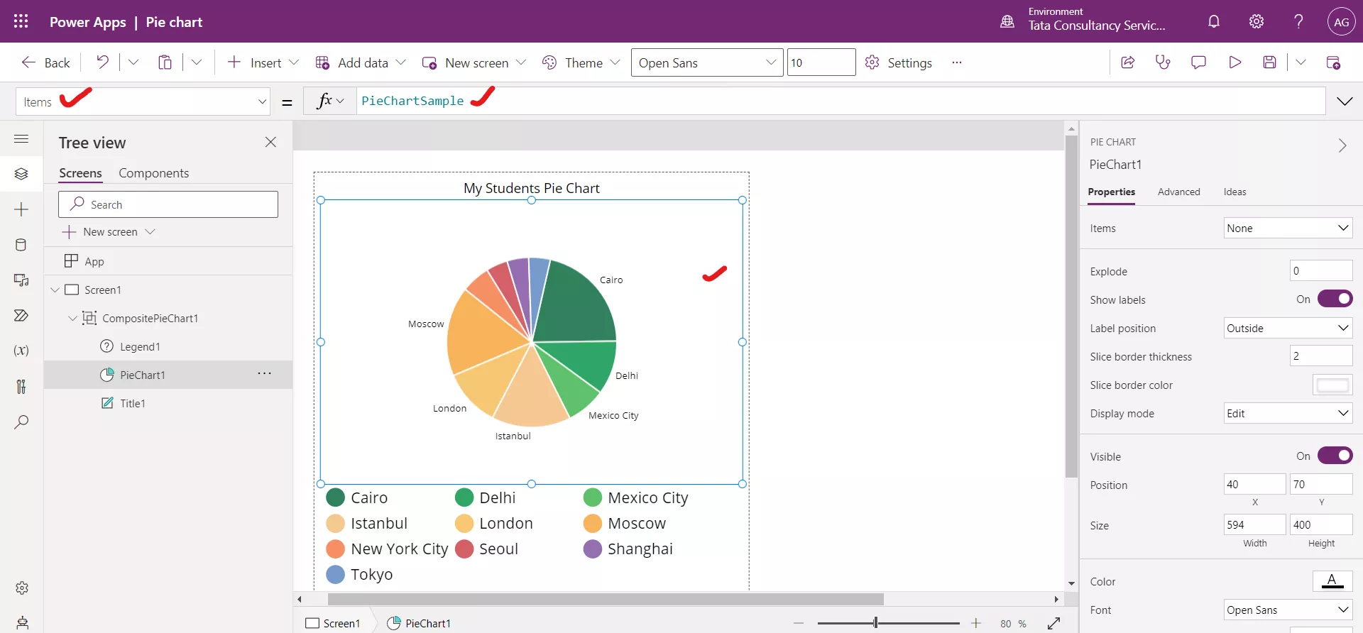Open the help question mark
1363x633 pixels.
(1298, 21)
